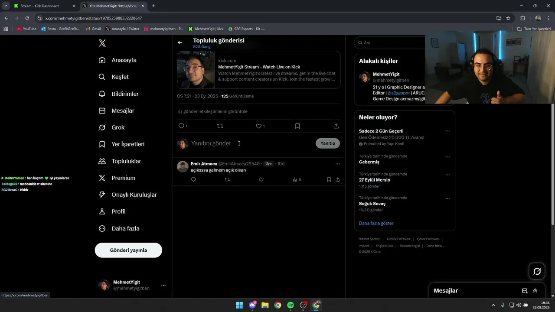
Task: Open more options on Emir Atmaca's reply
Action: click(x=338, y=164)
